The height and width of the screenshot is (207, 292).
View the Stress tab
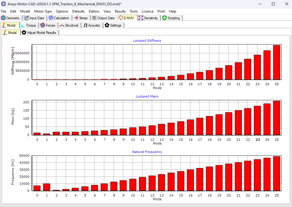81,18
